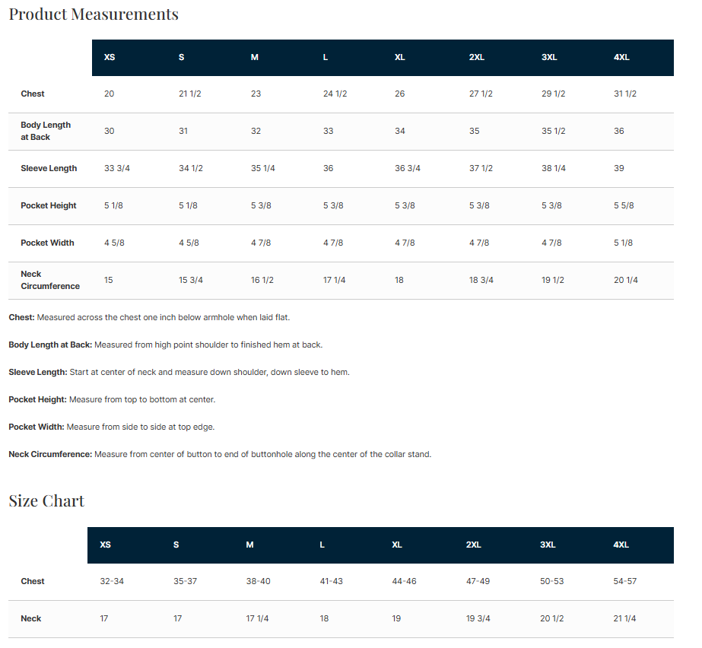Click the 35 1/2 body length value
The height and width of the screenshot is (648, 702).
pyautogui.click(x=553, y=132)
